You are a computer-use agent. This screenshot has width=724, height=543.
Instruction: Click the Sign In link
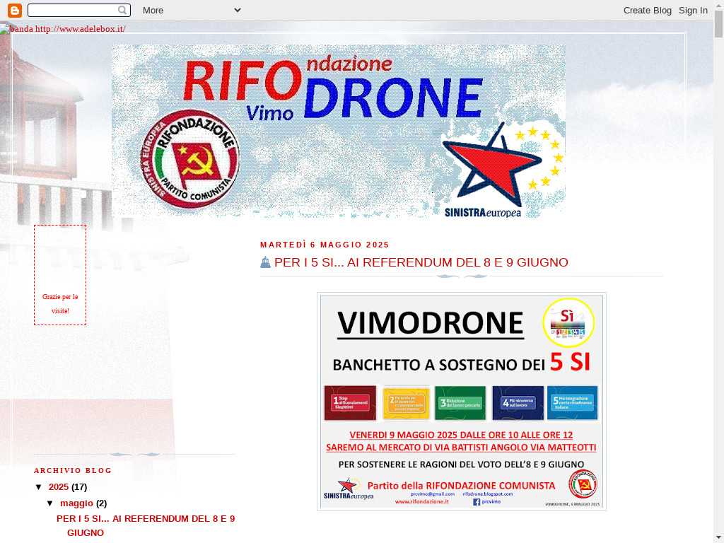[693, 10]
